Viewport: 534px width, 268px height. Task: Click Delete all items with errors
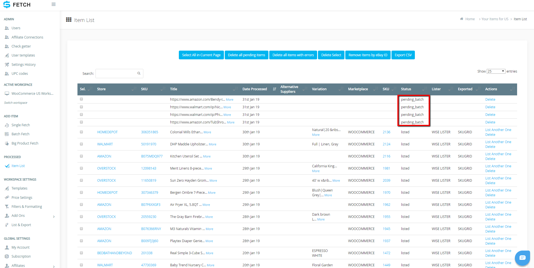(293, 55)
